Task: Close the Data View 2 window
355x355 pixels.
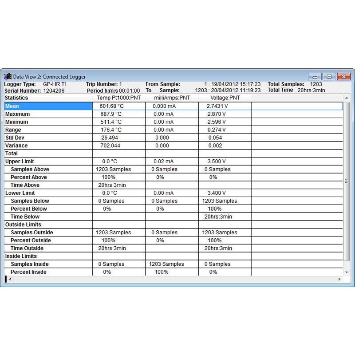Action: point(343,77)
